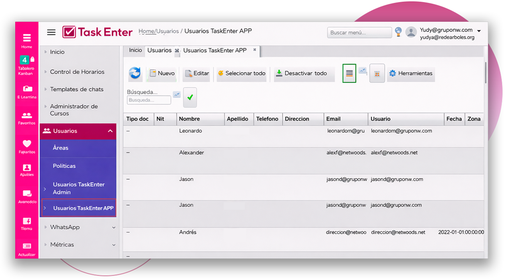This screenshot has width=521, height=280.
Task: Open the hamburger menu next to logo
Action: click(x=51, y=32)
